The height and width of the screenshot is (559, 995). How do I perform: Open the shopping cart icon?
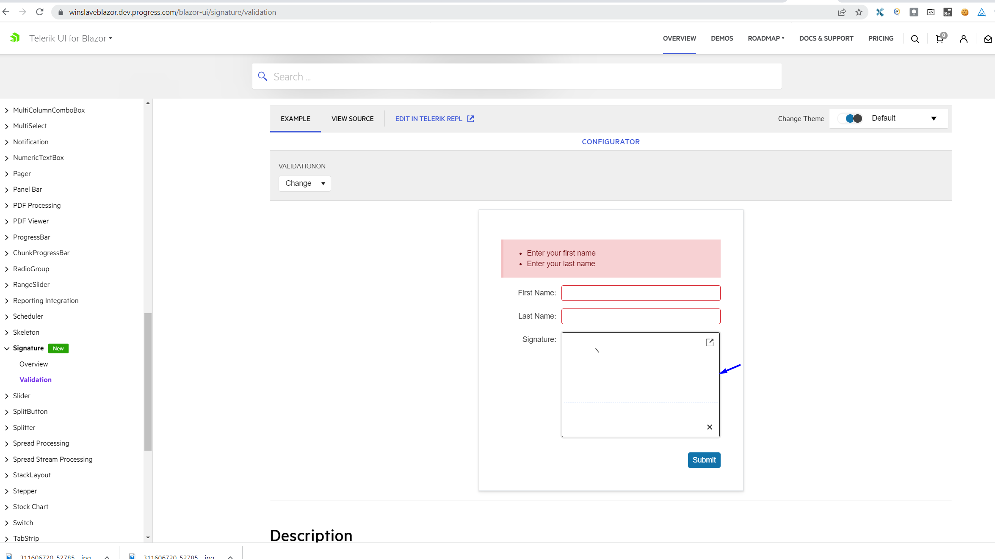[939, 39]
